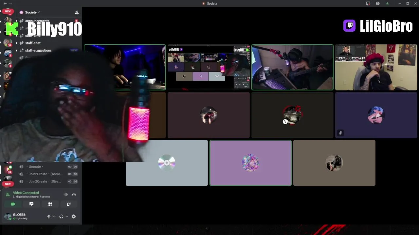Click the 00 01 user count on Unmute

click(x=72, y=166)
